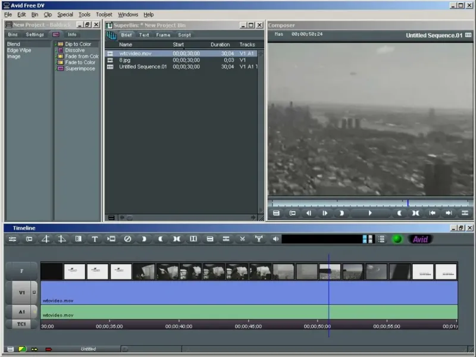This screenshot has height=357, width=476.
Task: Open the Composer fast menu beside sequence name
Action: click(468, 35)
